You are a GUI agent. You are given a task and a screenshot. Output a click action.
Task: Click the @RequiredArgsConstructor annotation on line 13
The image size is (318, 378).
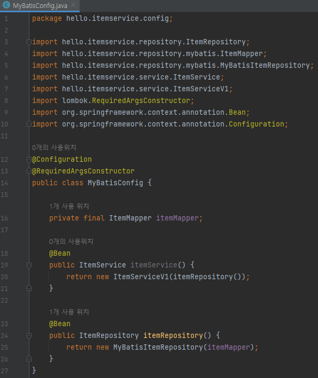tap(83, 171)
